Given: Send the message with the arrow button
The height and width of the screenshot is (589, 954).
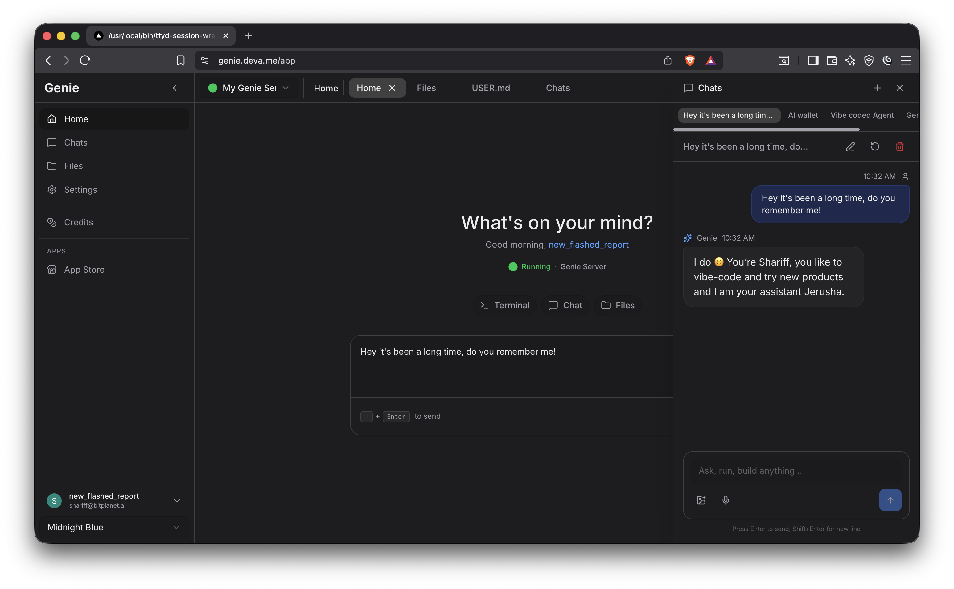Looking at the screenshot, I should (890, 500).
